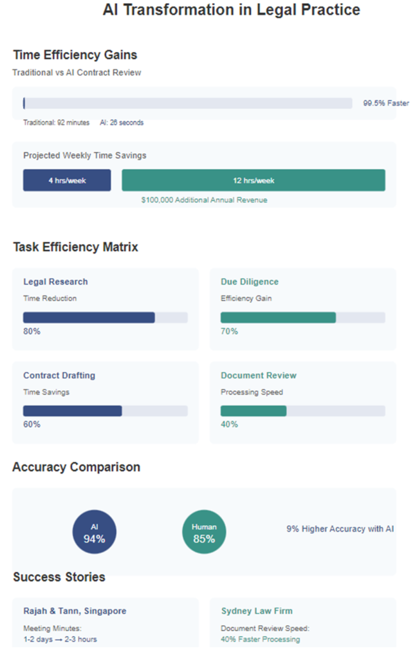Select the 12 hrs/week green block
This screenshot has width=415, height=659.
pos(254,180)
